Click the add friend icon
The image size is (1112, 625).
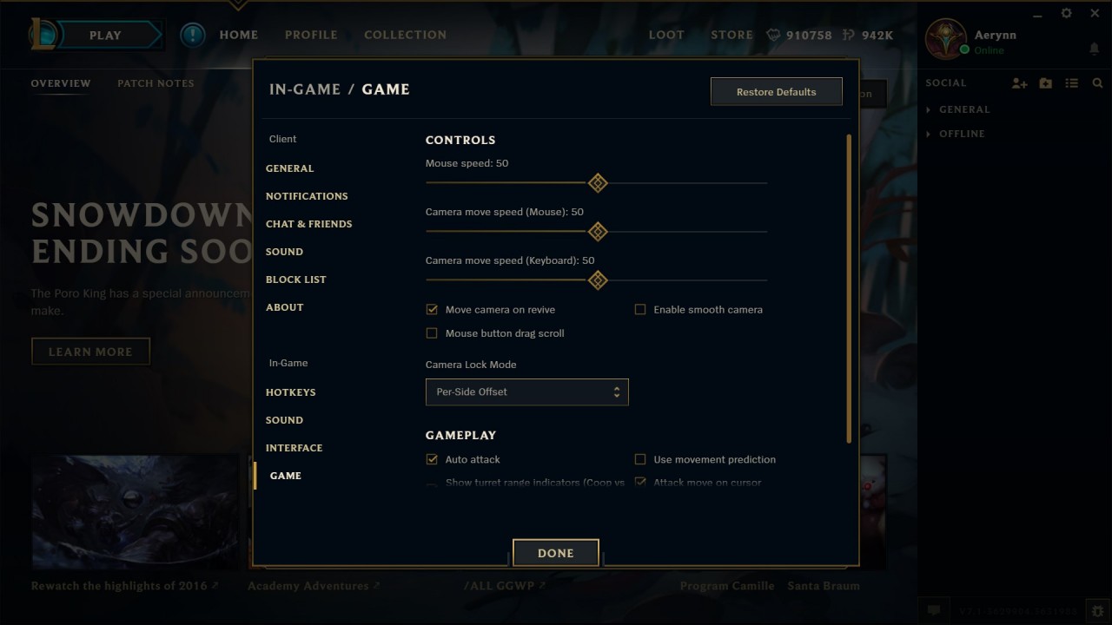pyautogui.click(x=1019, y=83)
